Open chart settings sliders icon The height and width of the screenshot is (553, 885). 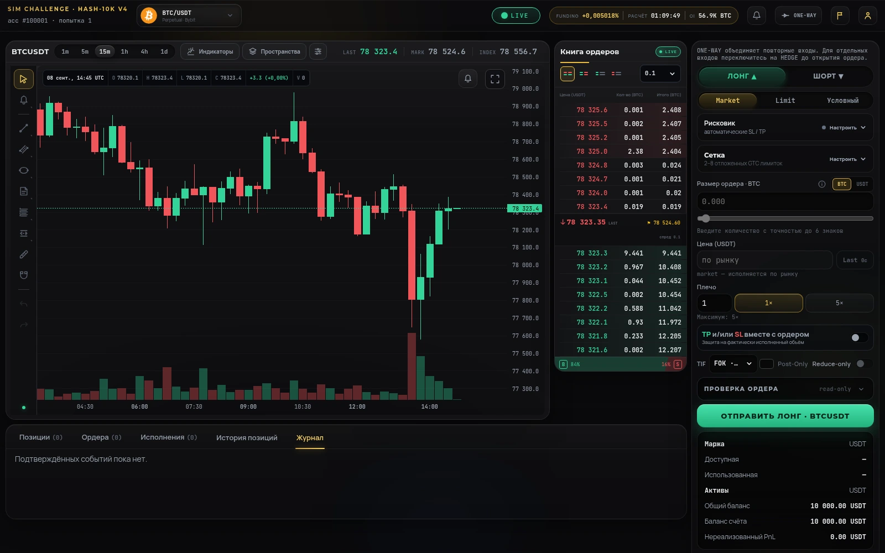coord(318,51)
